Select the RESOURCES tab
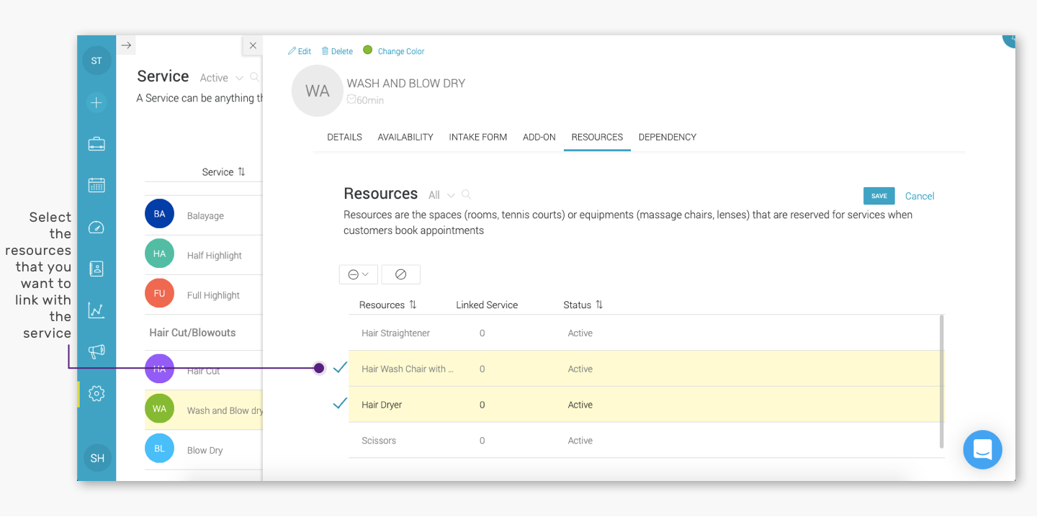The width and height of the screenshot is (1037, 517). point(597,137)
